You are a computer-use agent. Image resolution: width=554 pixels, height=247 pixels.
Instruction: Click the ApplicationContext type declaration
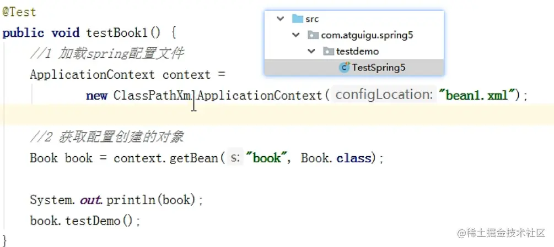(92, 75)
